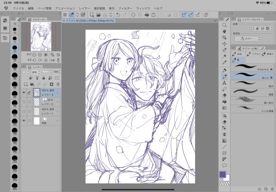Expand effect options stepper in Layer Property

coord(272,29)
